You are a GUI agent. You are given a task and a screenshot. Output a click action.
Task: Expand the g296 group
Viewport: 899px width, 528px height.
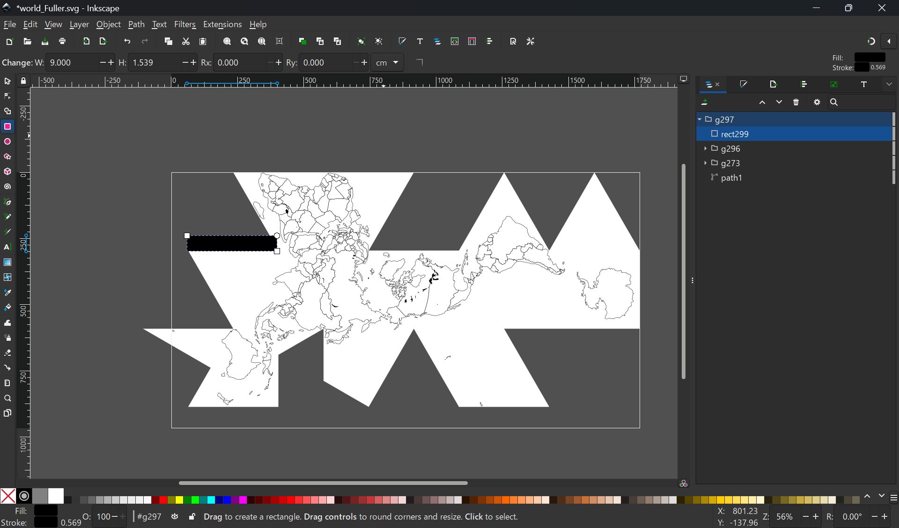click(705, 148)
